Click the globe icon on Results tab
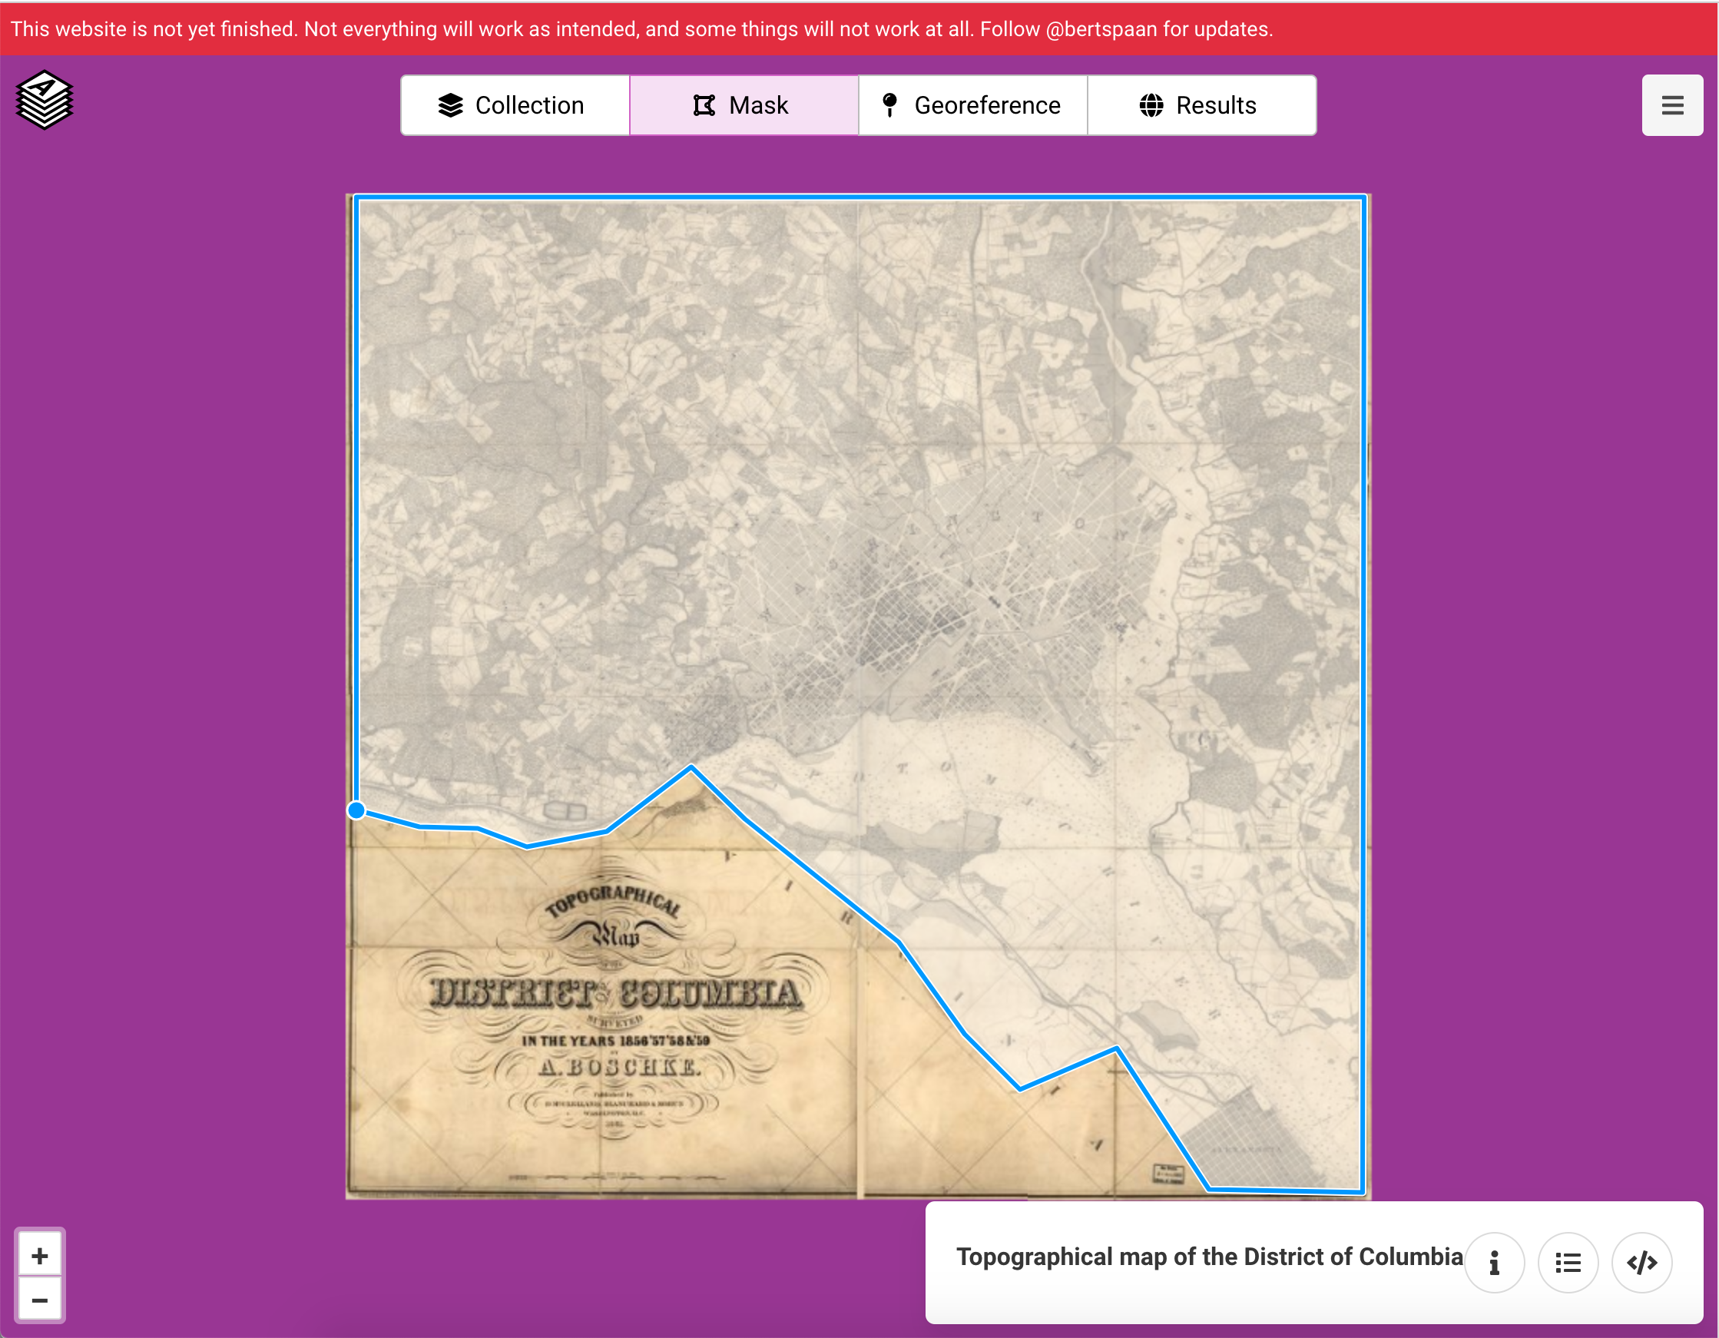This screenshot has width=1719, height=1338. (1151, 103)
